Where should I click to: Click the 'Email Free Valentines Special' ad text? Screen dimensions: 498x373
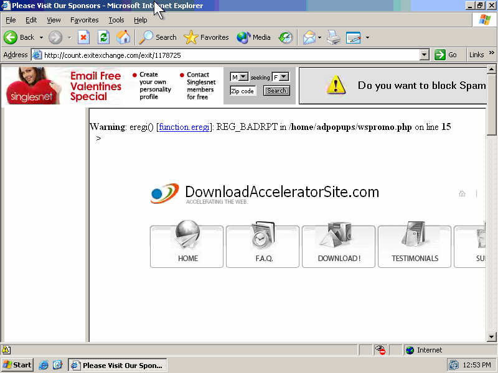click(96, 86)
